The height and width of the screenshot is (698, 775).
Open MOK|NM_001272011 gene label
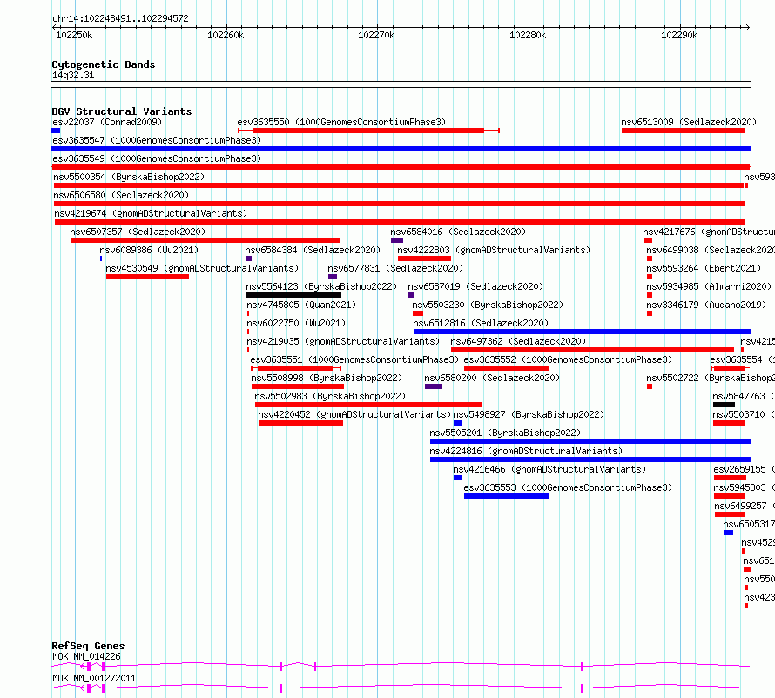(94, 678)
